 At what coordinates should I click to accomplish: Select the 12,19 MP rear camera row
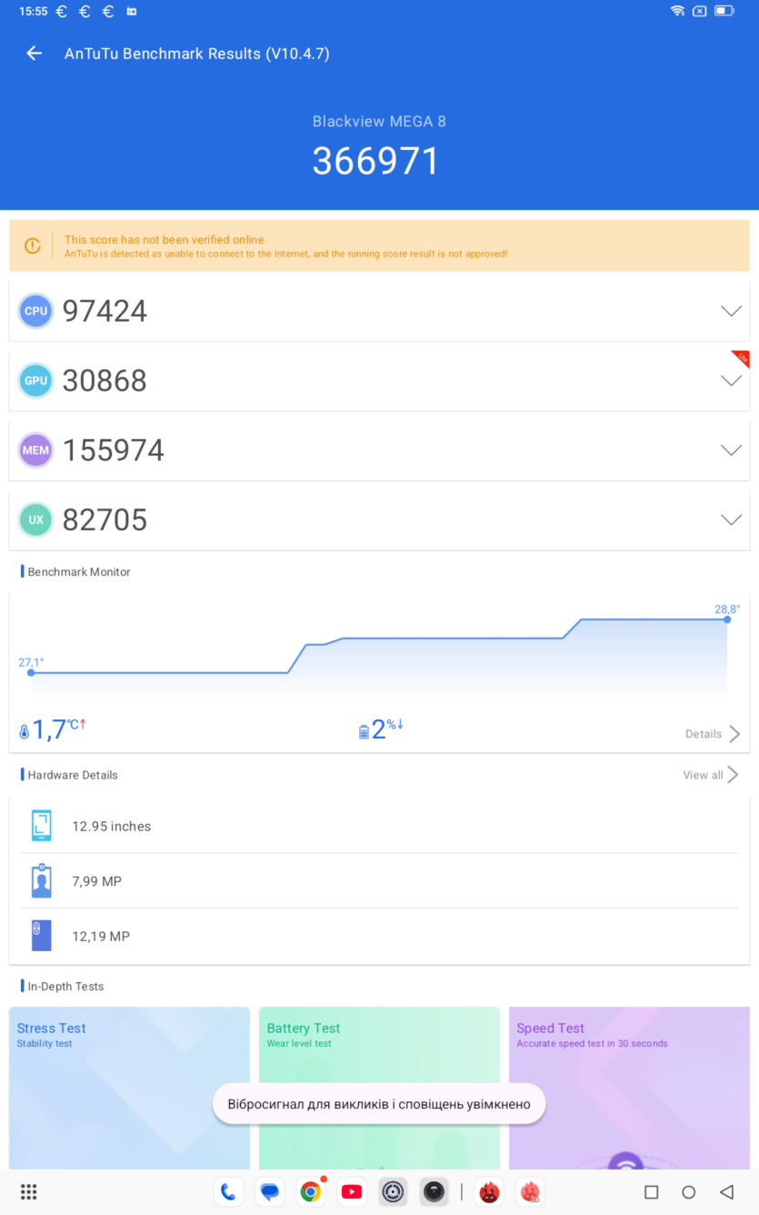coord(379,936)
